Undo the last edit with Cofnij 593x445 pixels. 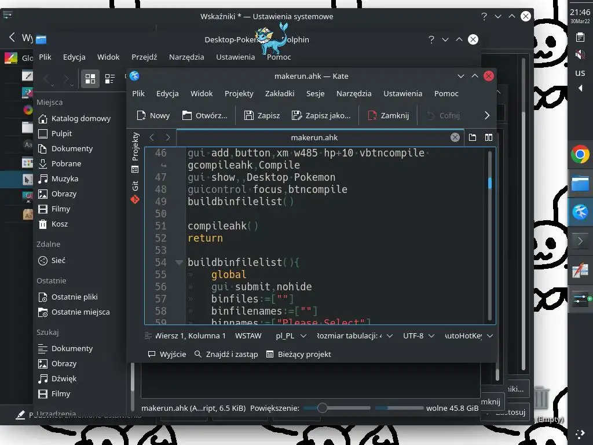tap(443, 115)
